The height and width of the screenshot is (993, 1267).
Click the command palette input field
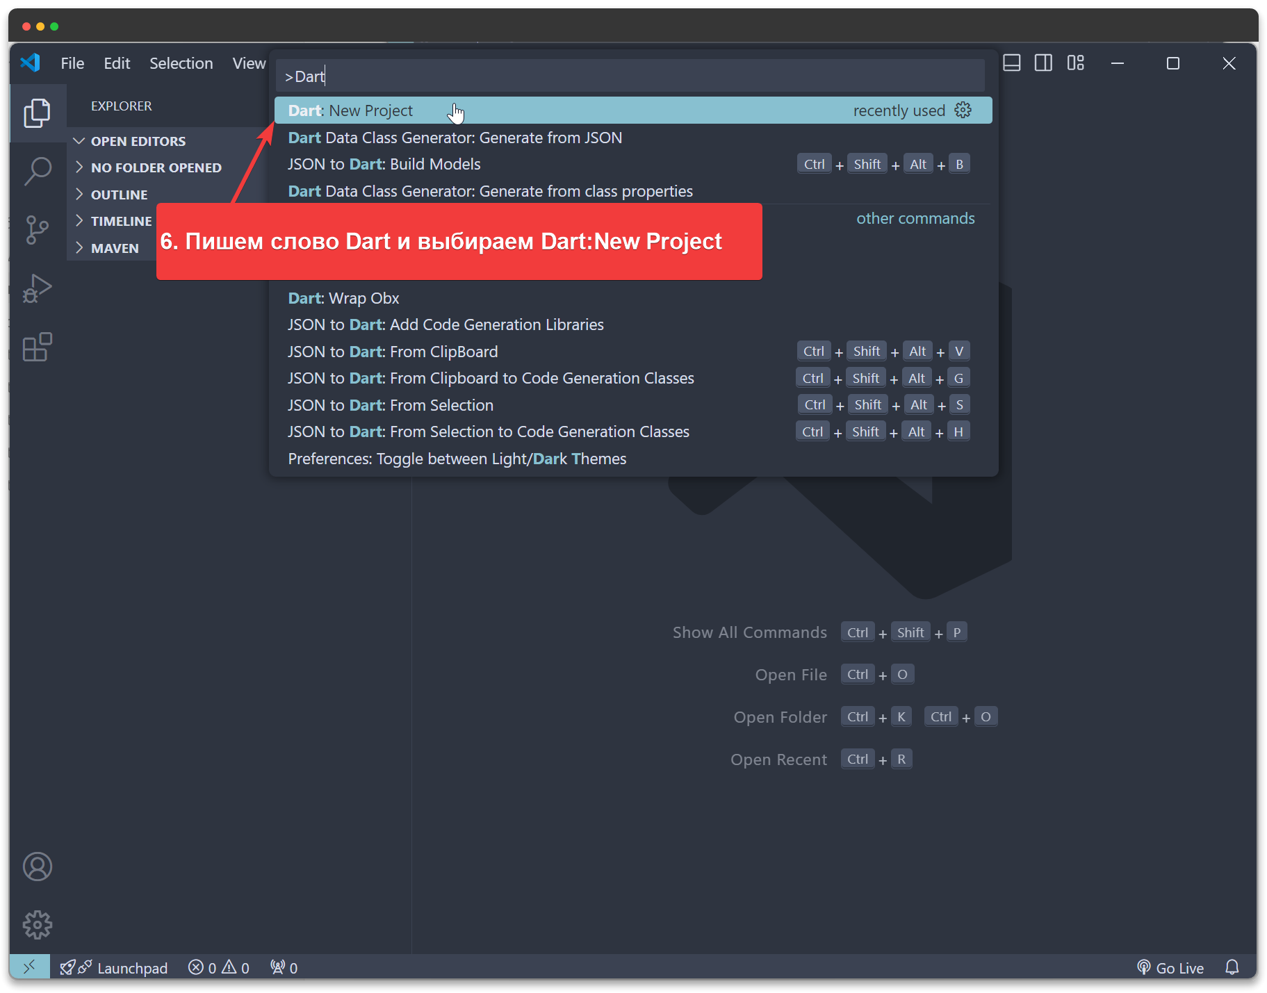(630, 76)
